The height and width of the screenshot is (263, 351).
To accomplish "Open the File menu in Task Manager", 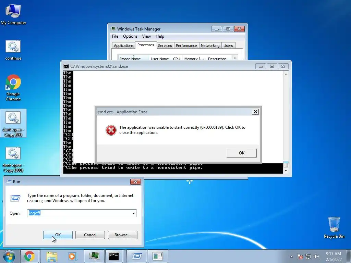I will click(115, 36).
